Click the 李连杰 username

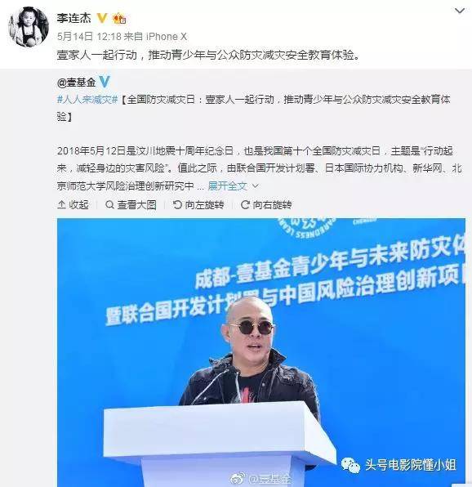(x=73, y=18)
